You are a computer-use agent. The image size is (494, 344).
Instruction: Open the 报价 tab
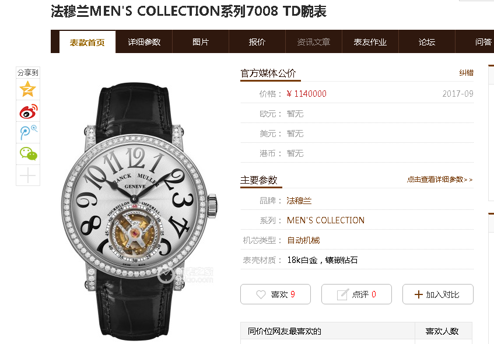257,42
